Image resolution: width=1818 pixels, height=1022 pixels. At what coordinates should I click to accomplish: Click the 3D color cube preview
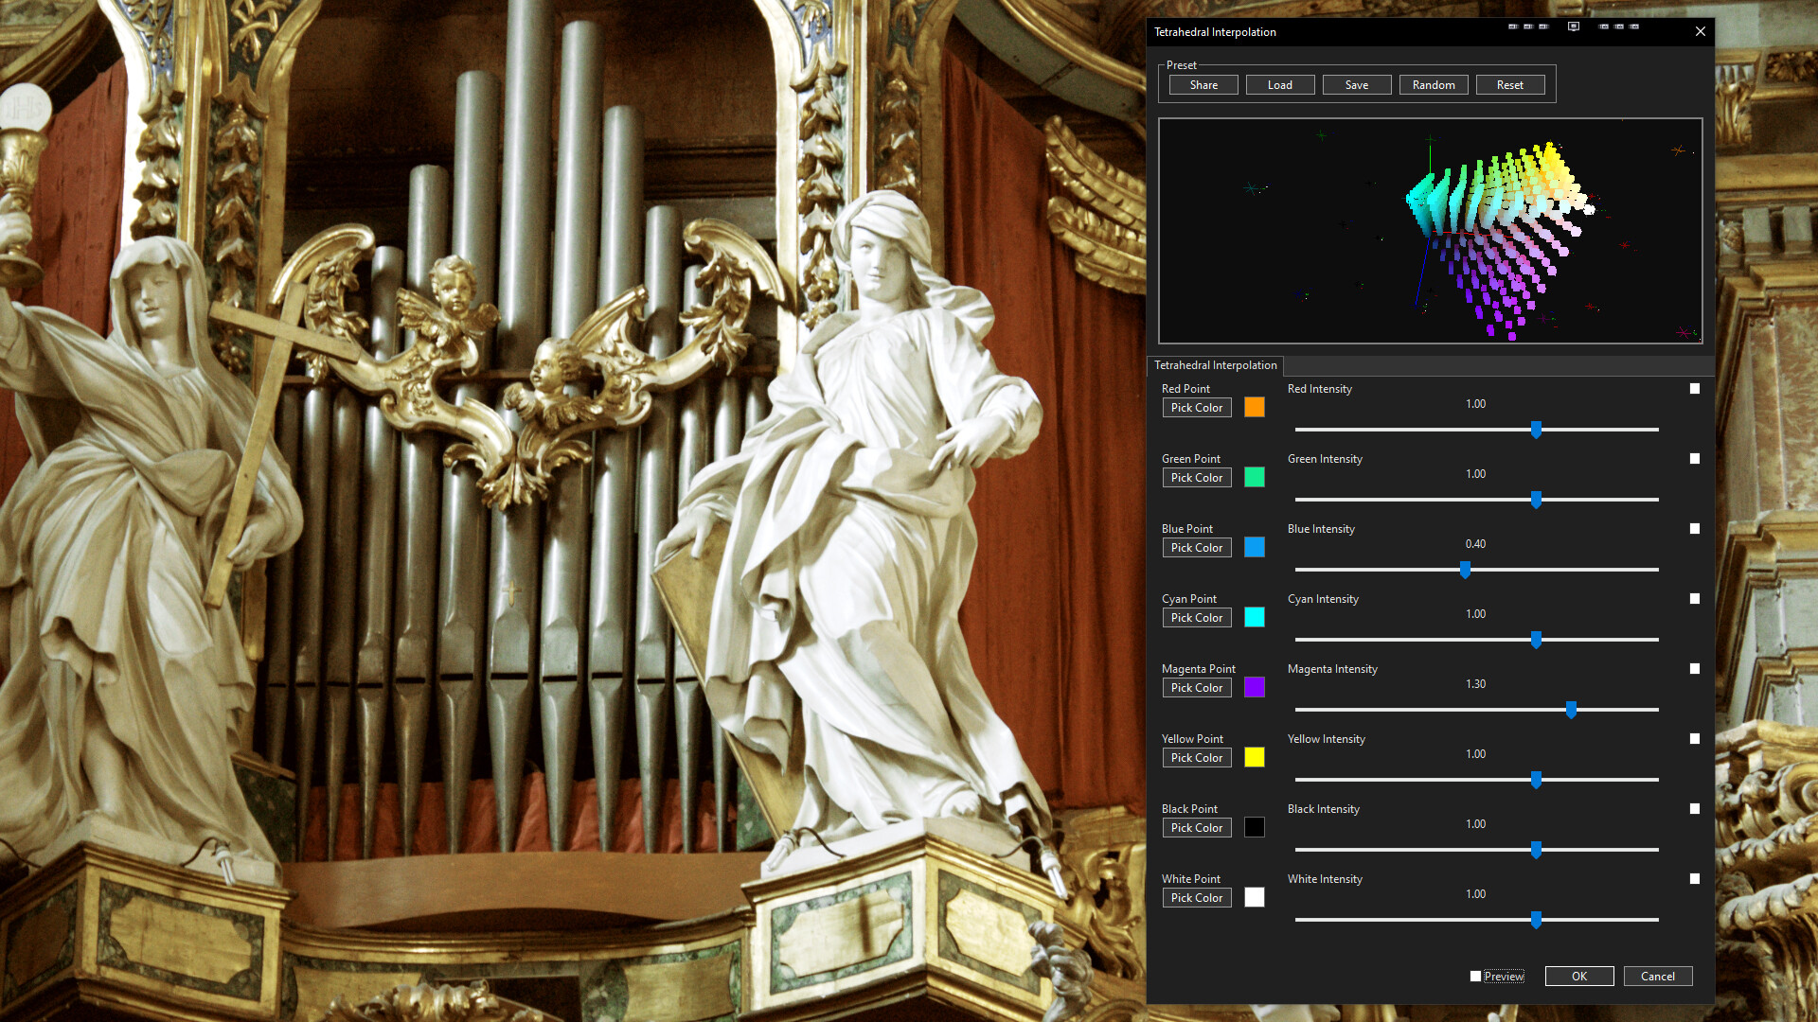[1431, 231]
